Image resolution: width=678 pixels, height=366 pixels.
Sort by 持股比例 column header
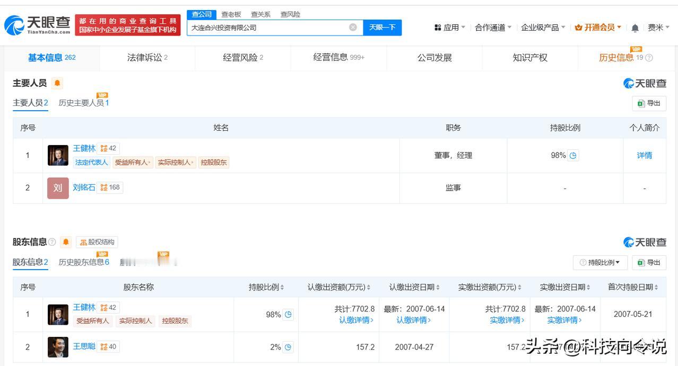pos(266,287)
